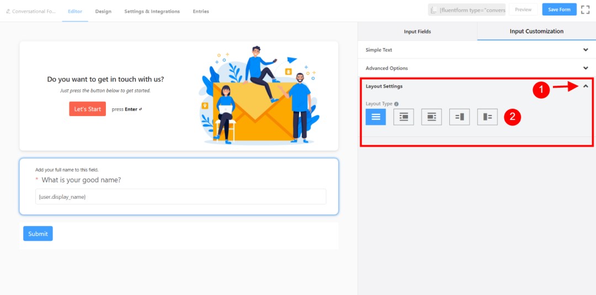Click the Let's Start button
Viewport: 596px width, 295px height.
[87, 109]
